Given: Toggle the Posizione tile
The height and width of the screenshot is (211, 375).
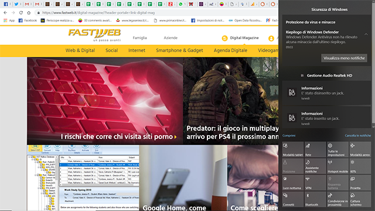Looking at the screenshot, I should [293, 166].
